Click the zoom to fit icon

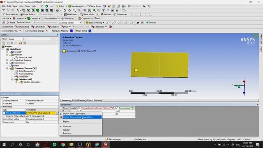pos(85,10)
